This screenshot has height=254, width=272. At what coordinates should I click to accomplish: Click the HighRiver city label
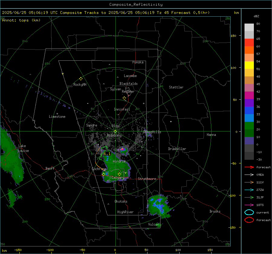click(125, 212)
